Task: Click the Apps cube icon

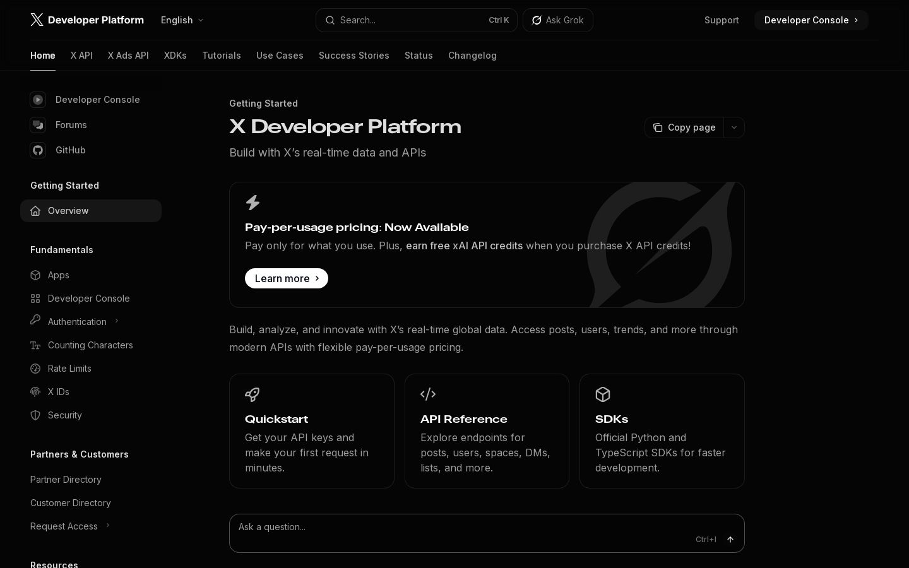Action: (x=35, y=275)
